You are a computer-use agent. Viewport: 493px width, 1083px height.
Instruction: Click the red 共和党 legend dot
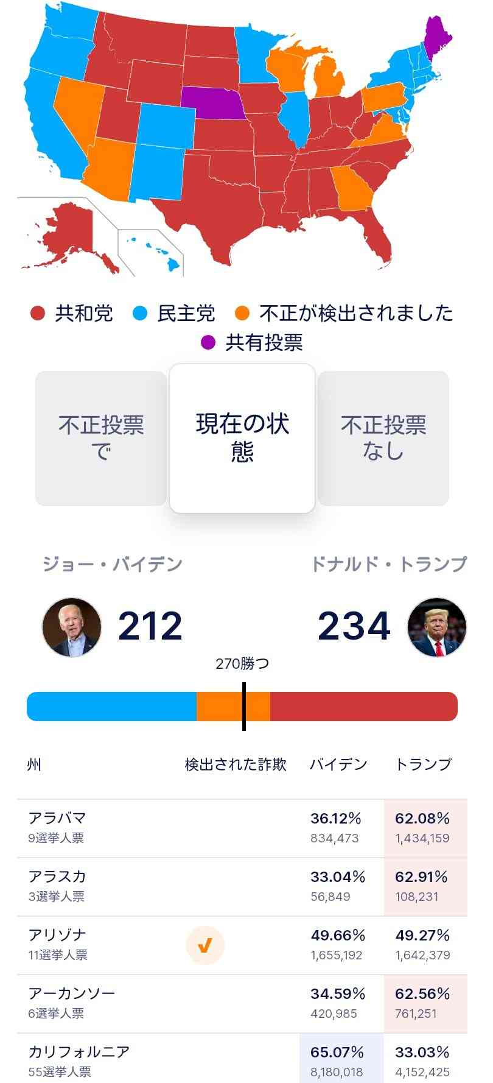[x=38, y=314]
